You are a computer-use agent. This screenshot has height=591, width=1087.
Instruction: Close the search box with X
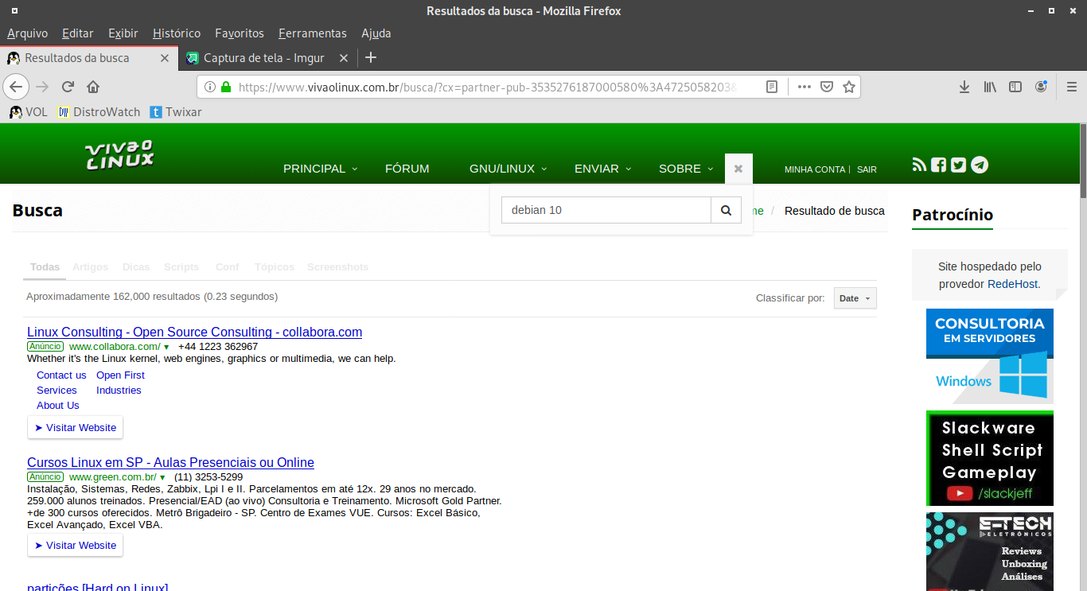[x=738, y=169]
